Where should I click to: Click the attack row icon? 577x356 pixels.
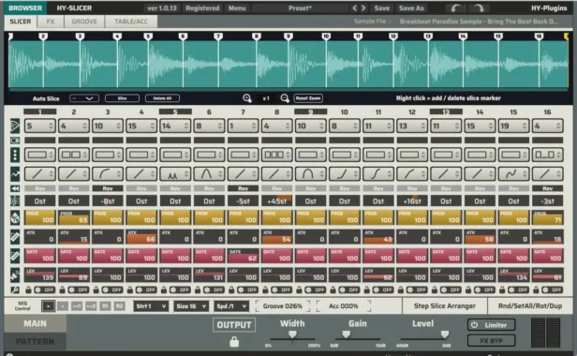pos(15,237)
